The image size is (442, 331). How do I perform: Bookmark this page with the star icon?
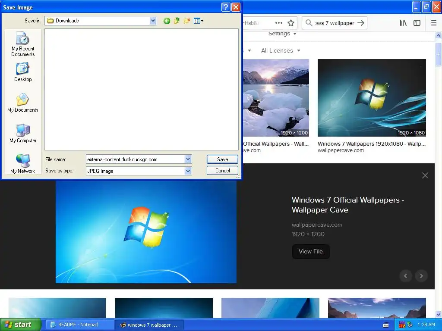point(291,23)
